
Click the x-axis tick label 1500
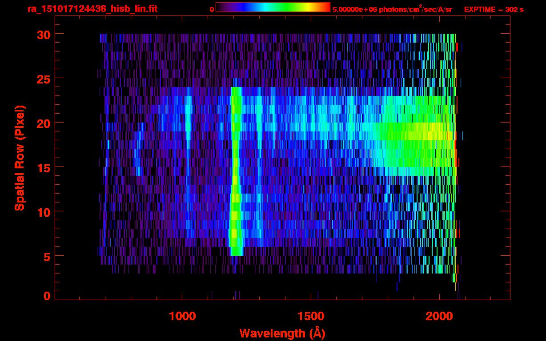point(311,316)
